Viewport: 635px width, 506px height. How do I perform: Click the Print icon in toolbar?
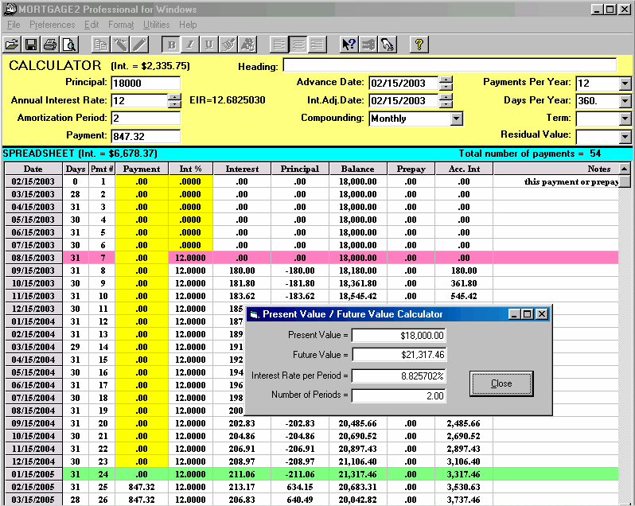(x=50, y=45)
